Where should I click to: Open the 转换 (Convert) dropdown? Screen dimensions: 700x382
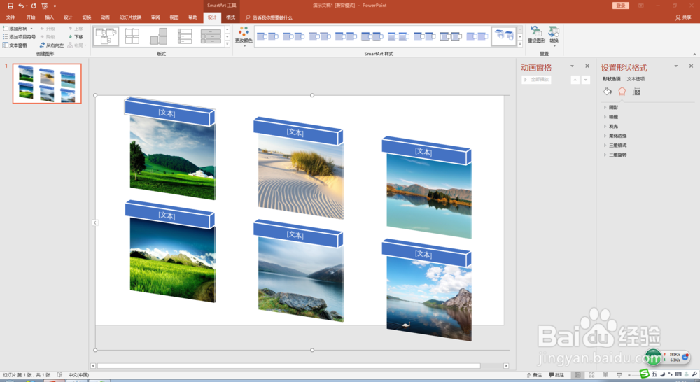point(554,36)
